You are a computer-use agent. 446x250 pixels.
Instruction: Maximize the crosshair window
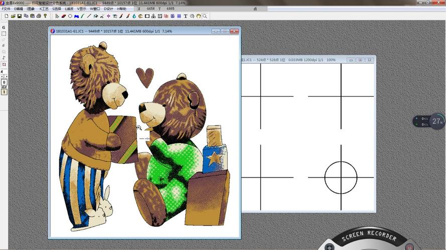click(x=360, y=60)
